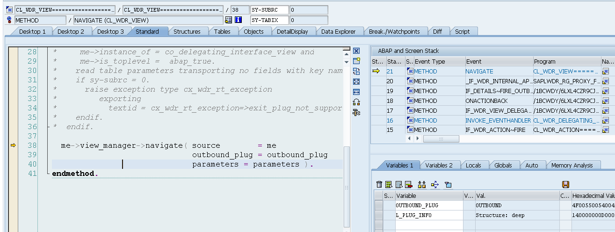Click the line number field showing 38

tap(240, 9)
